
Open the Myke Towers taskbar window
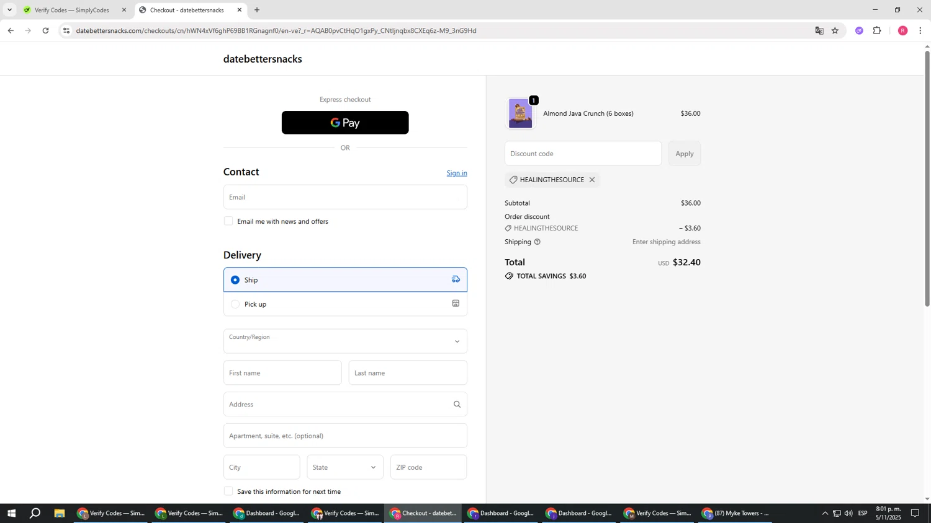735,513
